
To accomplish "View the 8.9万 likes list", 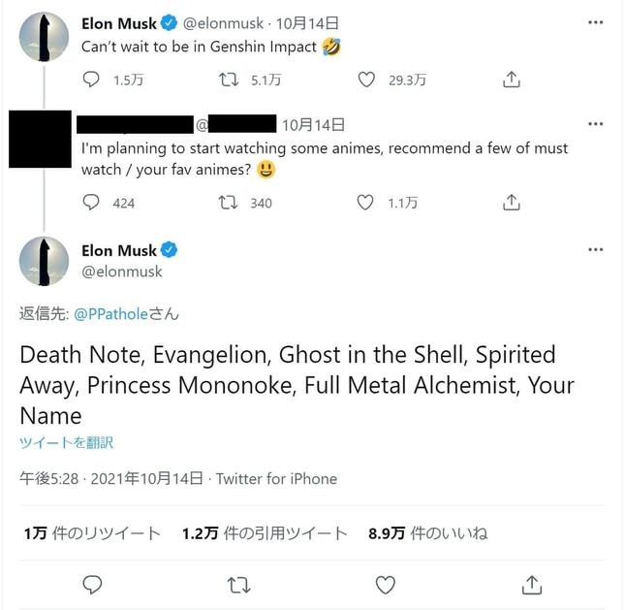I will pos(427,533).
